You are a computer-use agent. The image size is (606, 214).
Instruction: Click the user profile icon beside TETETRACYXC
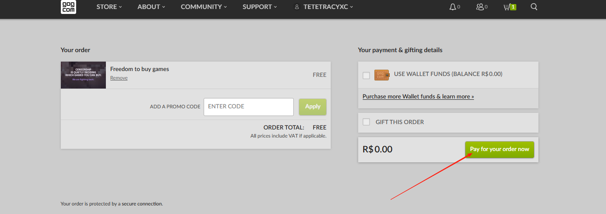tap(296, 7)
